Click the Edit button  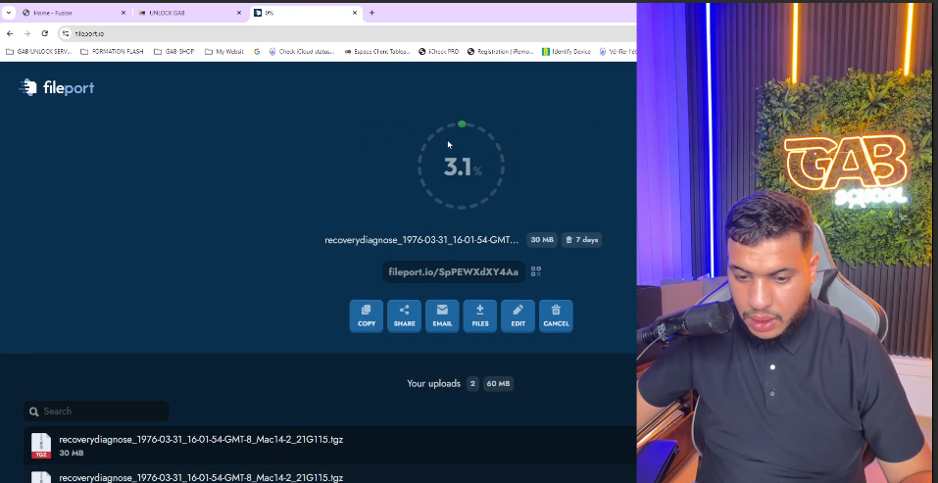pyautogui.click(x=518, y=315)
